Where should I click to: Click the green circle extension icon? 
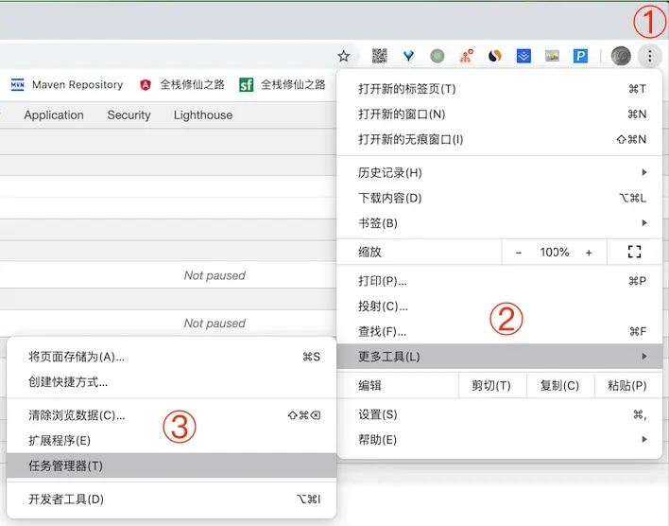coord(437,56)
